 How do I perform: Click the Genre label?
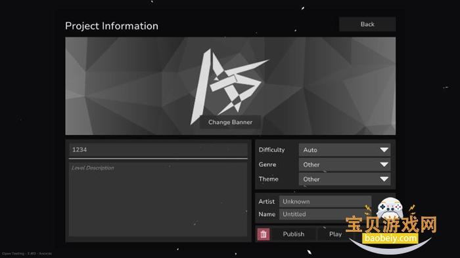[x=267, y=164]
